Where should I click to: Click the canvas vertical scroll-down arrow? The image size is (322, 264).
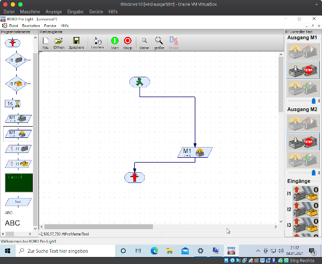tap(281, 222)
